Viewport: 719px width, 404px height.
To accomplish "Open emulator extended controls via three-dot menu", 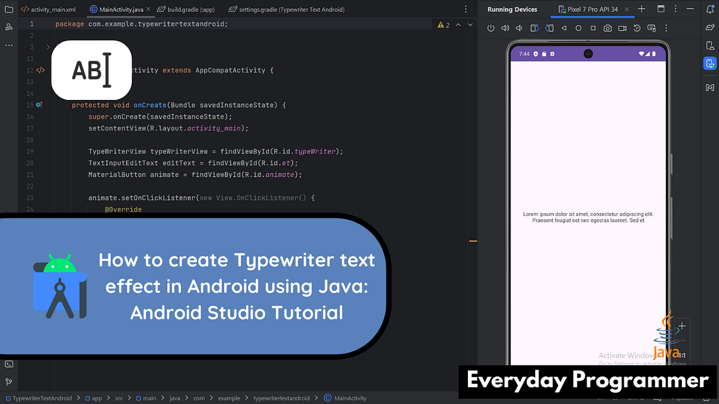I will pyautogui.click(x=666, y=28).
